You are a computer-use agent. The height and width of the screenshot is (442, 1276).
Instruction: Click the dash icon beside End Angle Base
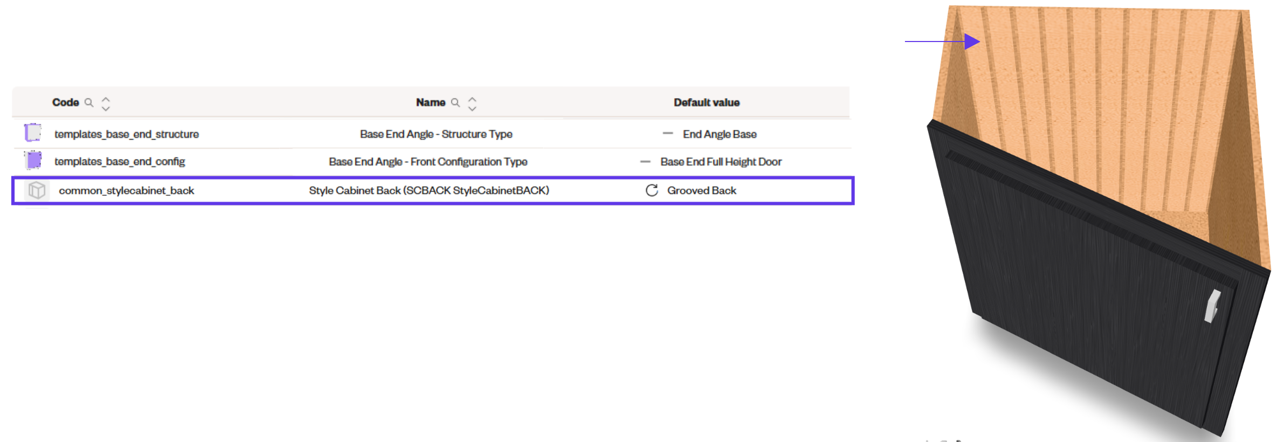click(668, 133)
